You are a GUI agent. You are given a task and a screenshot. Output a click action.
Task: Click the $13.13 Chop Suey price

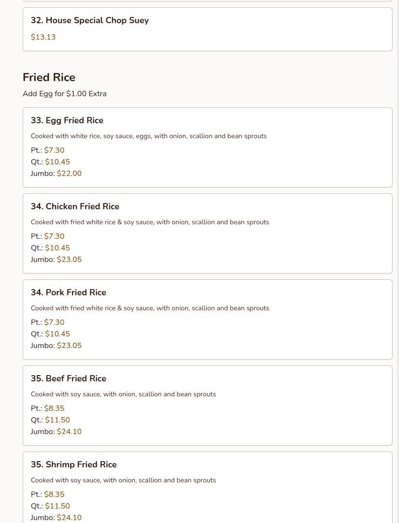coord(43,37)
